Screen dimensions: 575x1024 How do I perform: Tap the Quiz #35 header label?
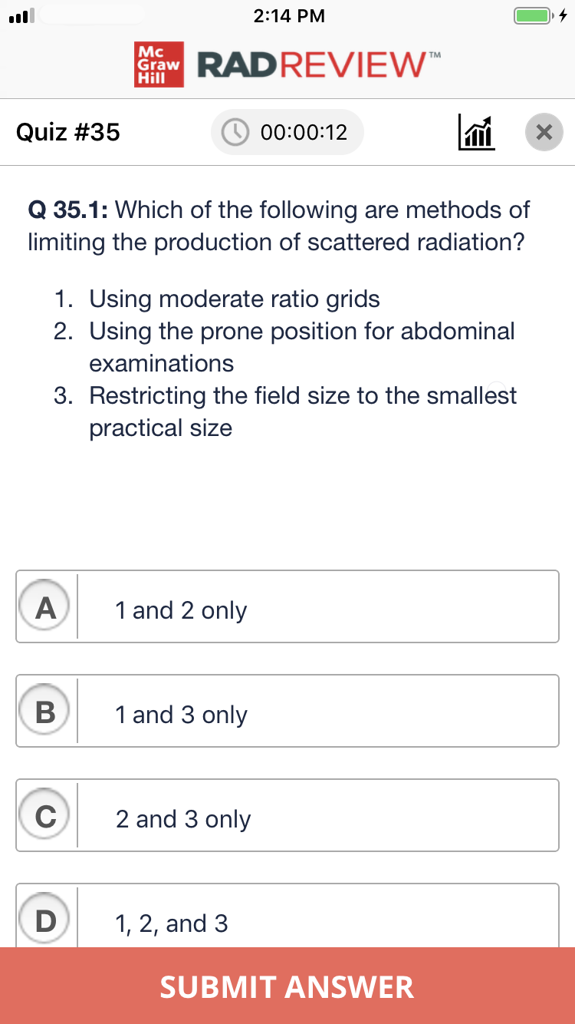coord(69,132)
